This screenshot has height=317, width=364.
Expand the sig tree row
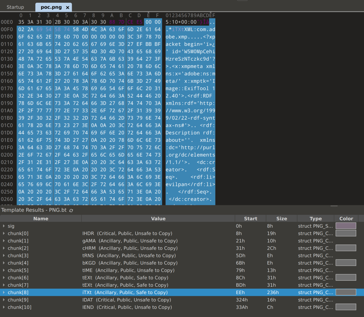(x=4, y=226)
